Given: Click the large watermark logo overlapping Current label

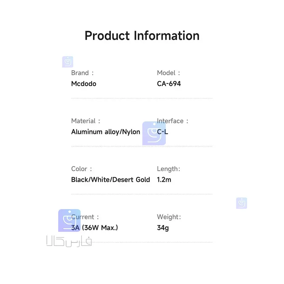Looking at the screenshot, I should click(69, 220).
